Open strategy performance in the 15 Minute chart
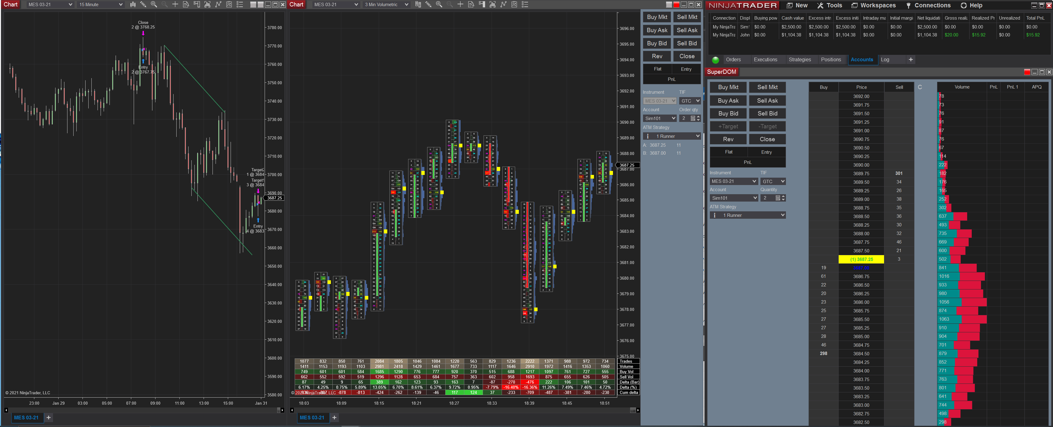The width and height of the screenshot is (1053, 427). click(x=229, y=5)
